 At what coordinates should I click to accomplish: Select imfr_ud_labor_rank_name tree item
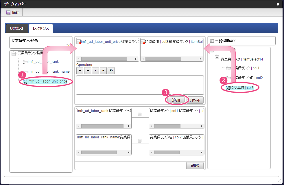pyautogui.click(x=49, y=72)
